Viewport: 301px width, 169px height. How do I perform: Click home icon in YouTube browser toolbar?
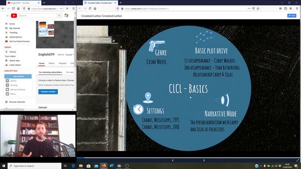pyautogui.click(x=18, y=8)
